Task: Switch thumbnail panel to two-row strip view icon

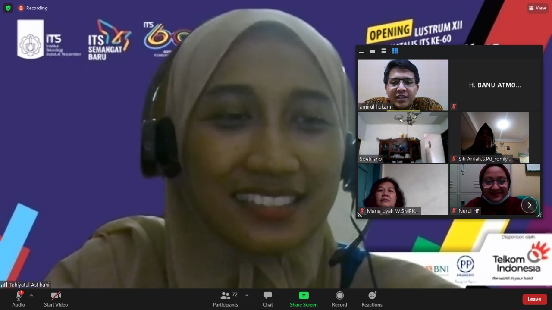Action: (x=384, y=51)
